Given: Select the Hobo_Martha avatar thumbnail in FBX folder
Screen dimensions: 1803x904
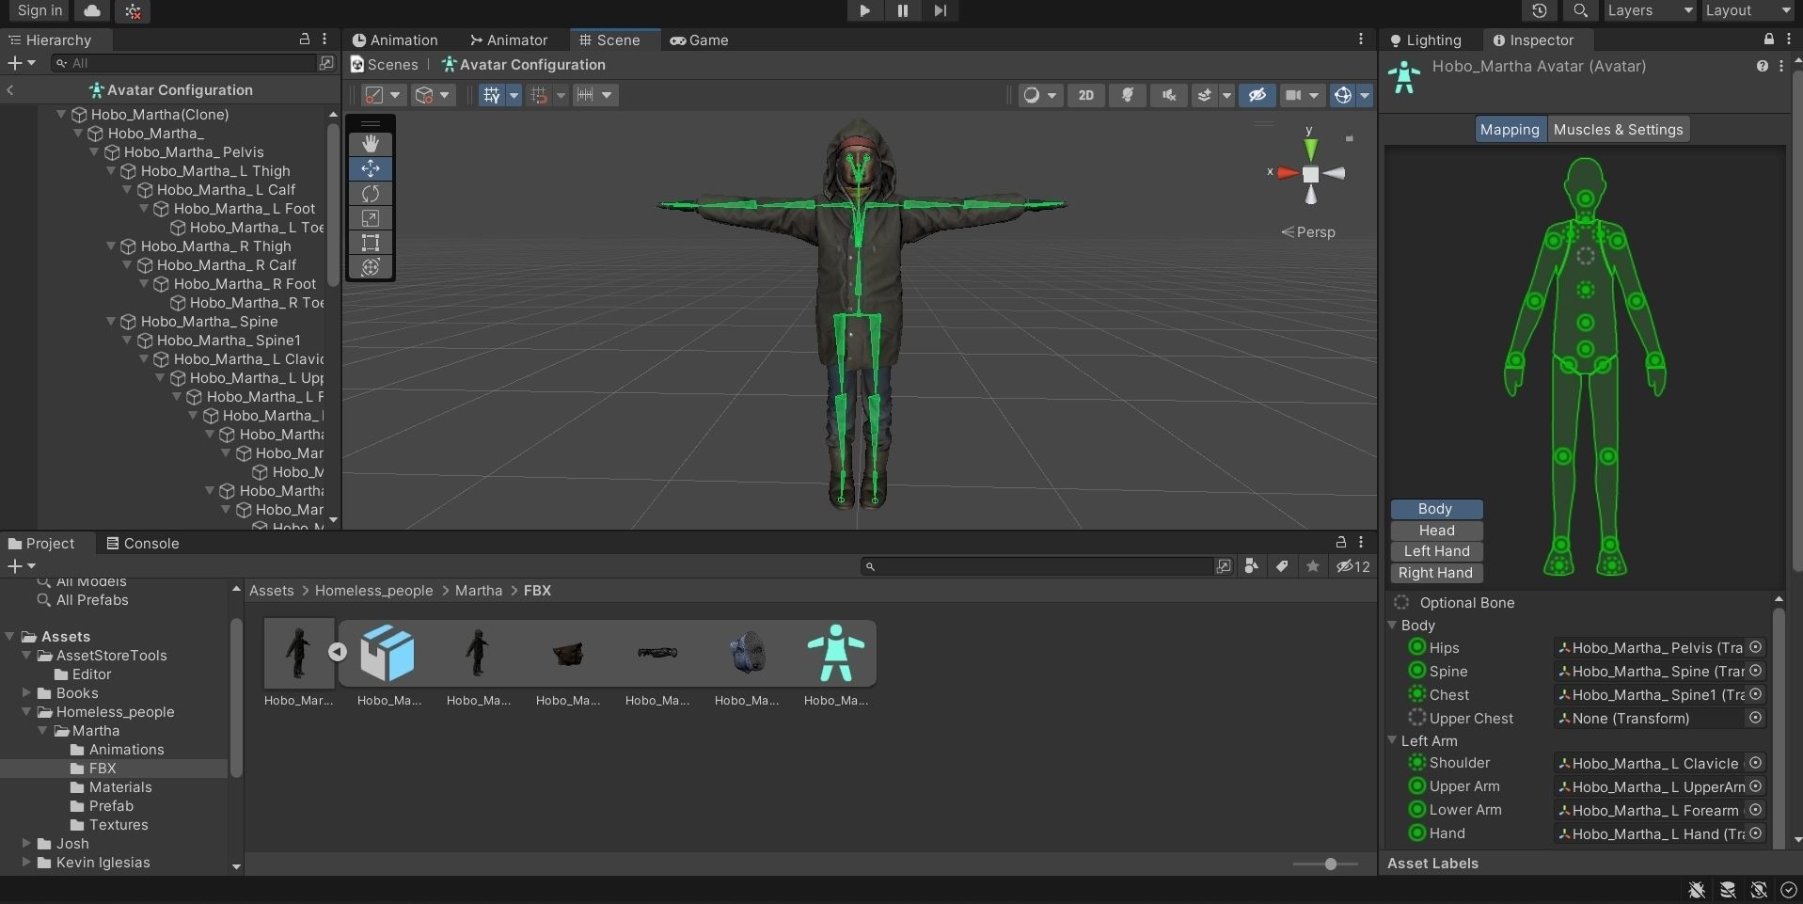Looking at the screenshot, I should 836,652.
